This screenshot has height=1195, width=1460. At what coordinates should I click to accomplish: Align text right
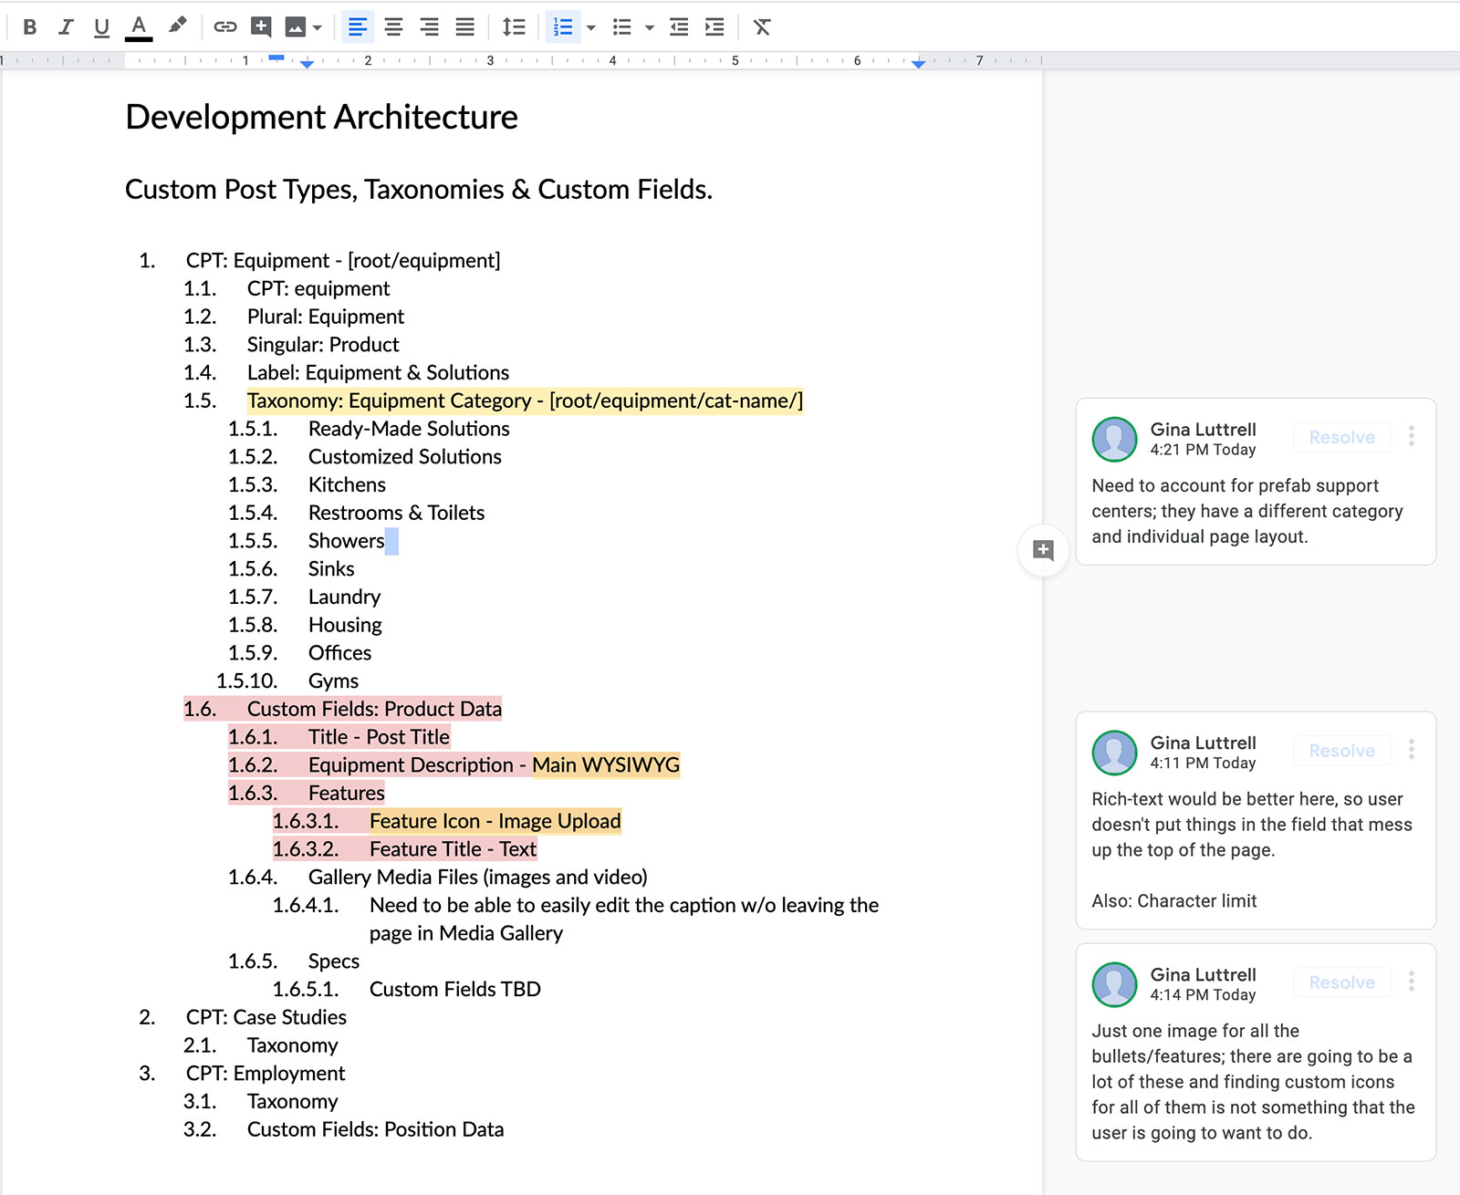coord(429,27)
